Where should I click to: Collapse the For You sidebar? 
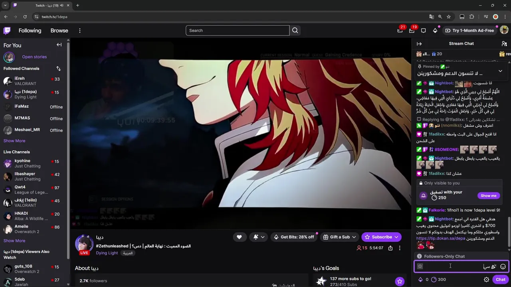[59, 45]
